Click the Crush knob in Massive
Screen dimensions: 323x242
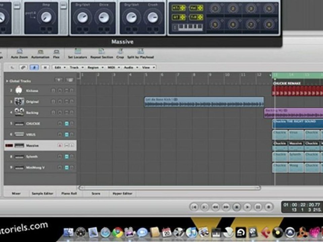[153, 17]
